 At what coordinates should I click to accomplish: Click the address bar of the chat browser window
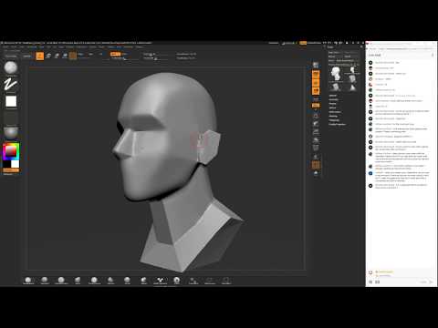click(x=401, y=48)
